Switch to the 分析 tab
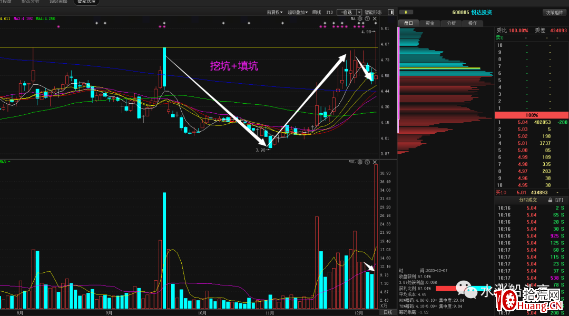 pyautogui.click(x=451, y=23)
